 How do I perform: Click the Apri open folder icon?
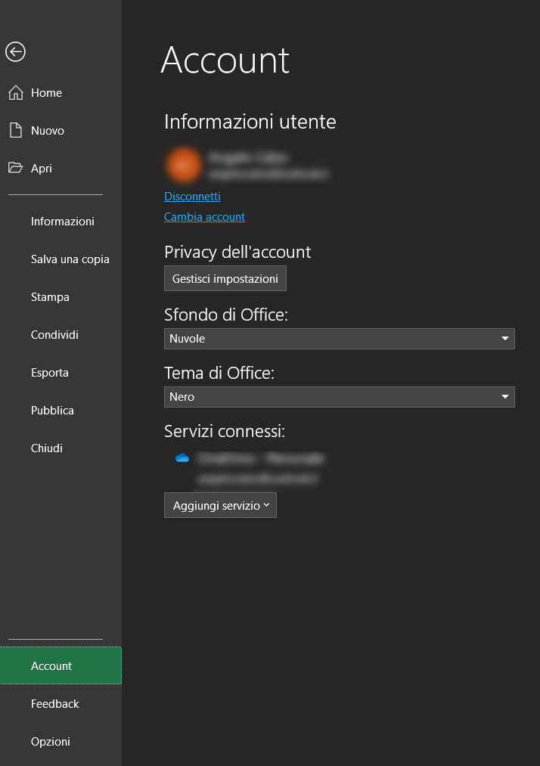[16, 168]
